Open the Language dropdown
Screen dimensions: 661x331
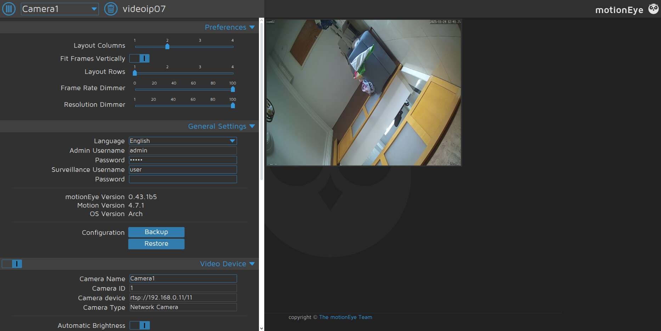[x=182, y=141]
